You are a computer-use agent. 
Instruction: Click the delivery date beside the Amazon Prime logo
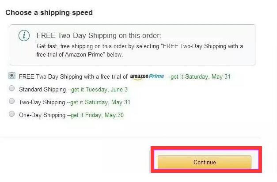(201, 77)
